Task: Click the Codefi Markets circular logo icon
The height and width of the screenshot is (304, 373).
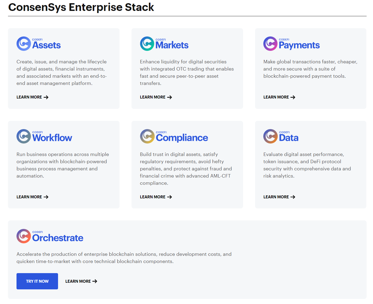Action: [147, 44]
